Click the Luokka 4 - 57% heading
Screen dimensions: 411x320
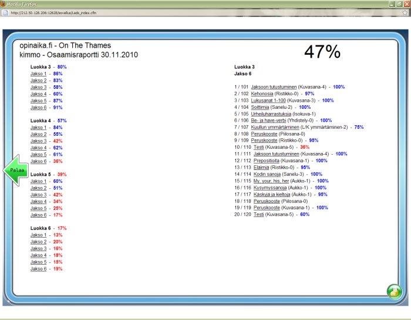(48, 121)
